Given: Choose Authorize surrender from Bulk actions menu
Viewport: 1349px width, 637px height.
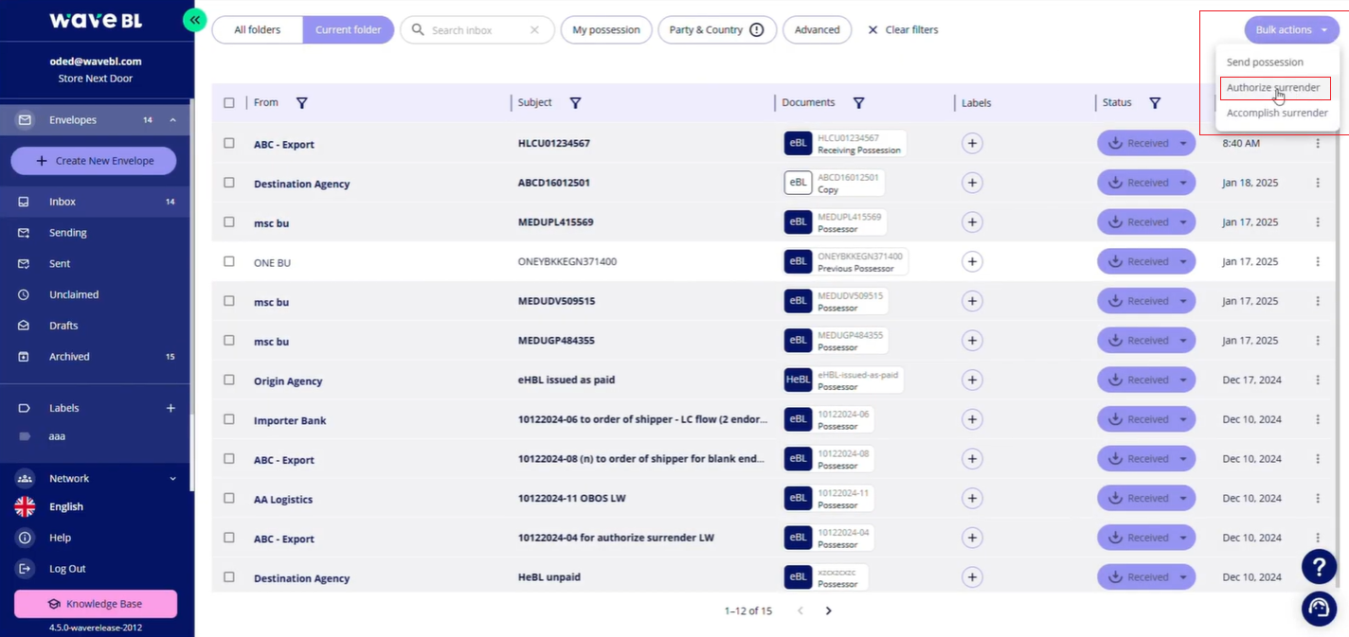Looking at the screenshot, I should pos(1274,88).
